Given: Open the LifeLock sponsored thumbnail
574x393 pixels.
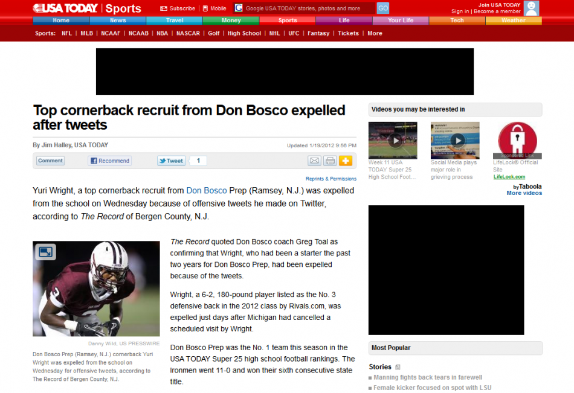Looking at the screenshot, I should [517, 140].
